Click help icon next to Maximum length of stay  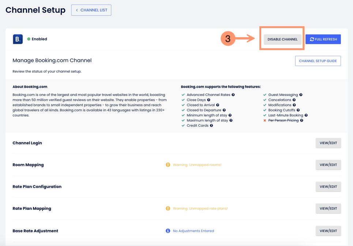point(231,120)
